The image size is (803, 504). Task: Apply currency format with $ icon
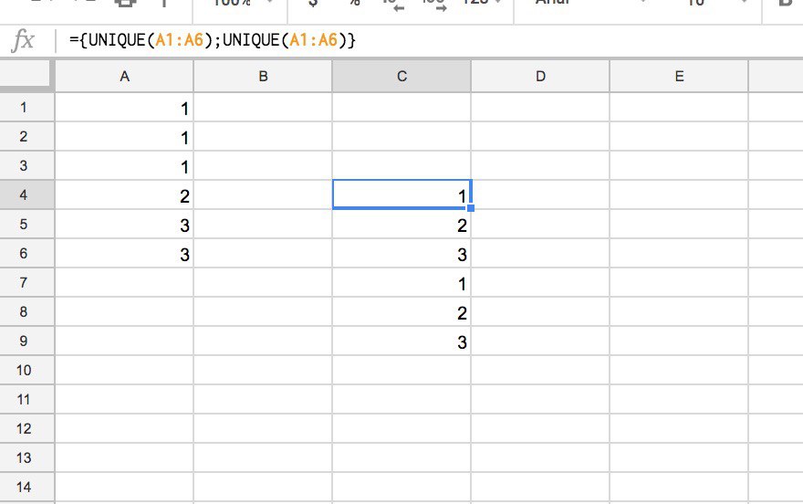(x=314, y=5)
